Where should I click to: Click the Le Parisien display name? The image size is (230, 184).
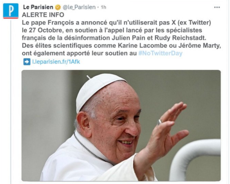[x=38, y=7]
